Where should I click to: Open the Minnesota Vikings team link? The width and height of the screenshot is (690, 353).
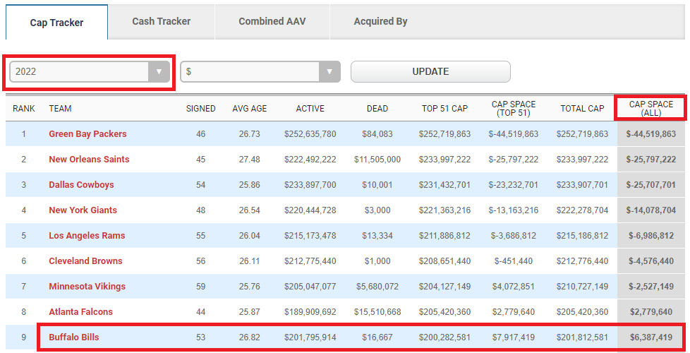[87, 287]
